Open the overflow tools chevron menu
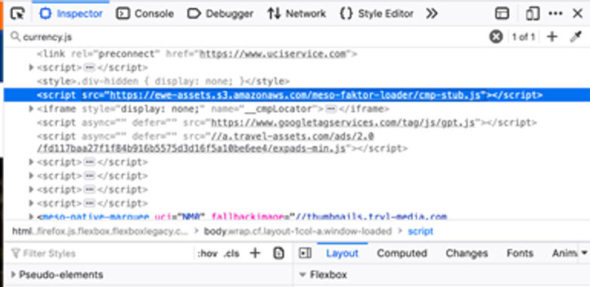Viewport: 590px width, 287px height. (x=432, y=14)
